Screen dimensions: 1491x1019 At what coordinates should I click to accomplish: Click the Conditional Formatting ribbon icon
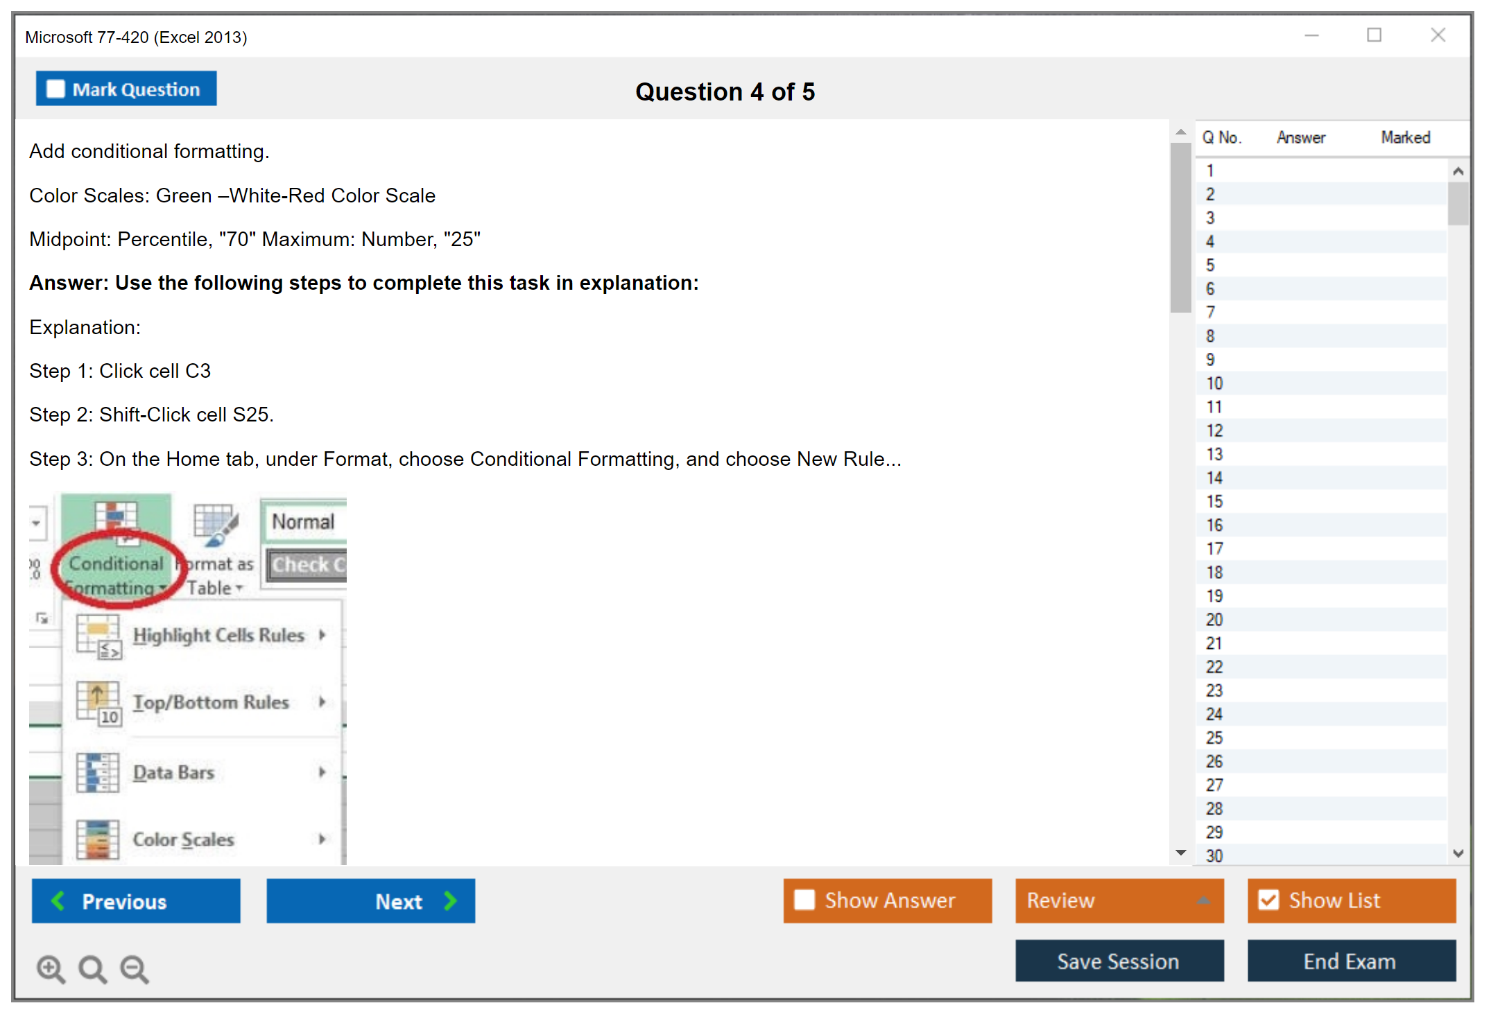click(116, 520)
